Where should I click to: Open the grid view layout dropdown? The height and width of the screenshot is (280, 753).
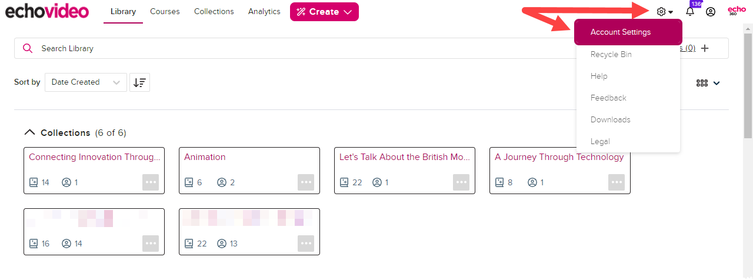coord(708,83)
